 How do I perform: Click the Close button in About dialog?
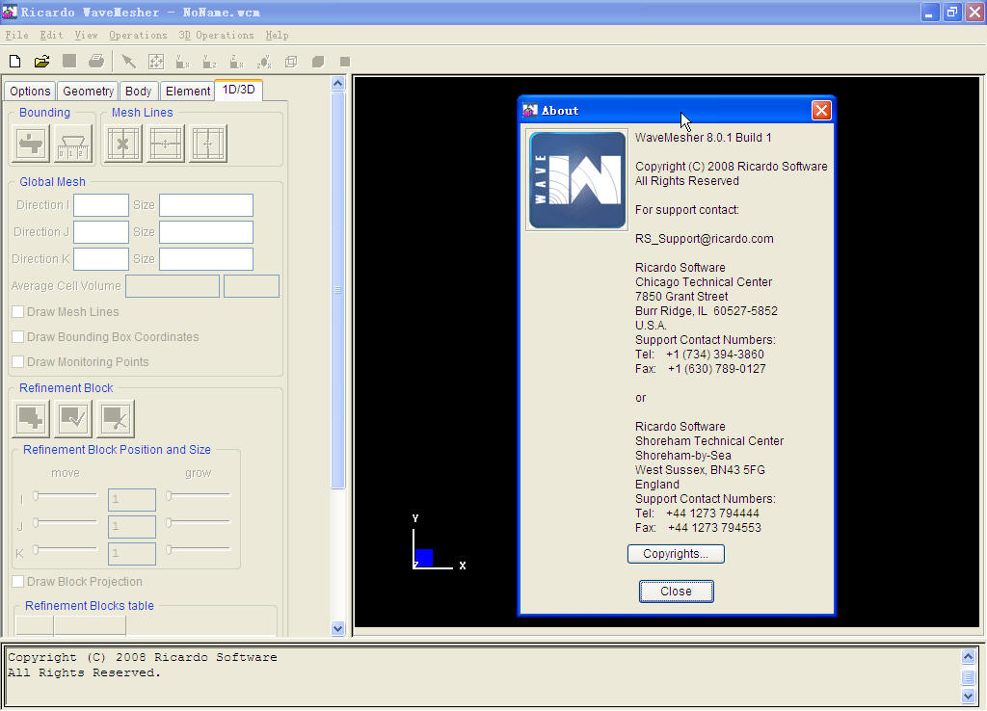pos(676,592)
